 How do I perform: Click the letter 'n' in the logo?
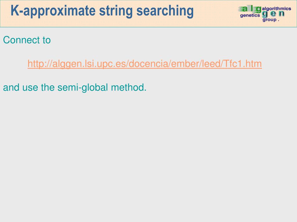[281, 14]
